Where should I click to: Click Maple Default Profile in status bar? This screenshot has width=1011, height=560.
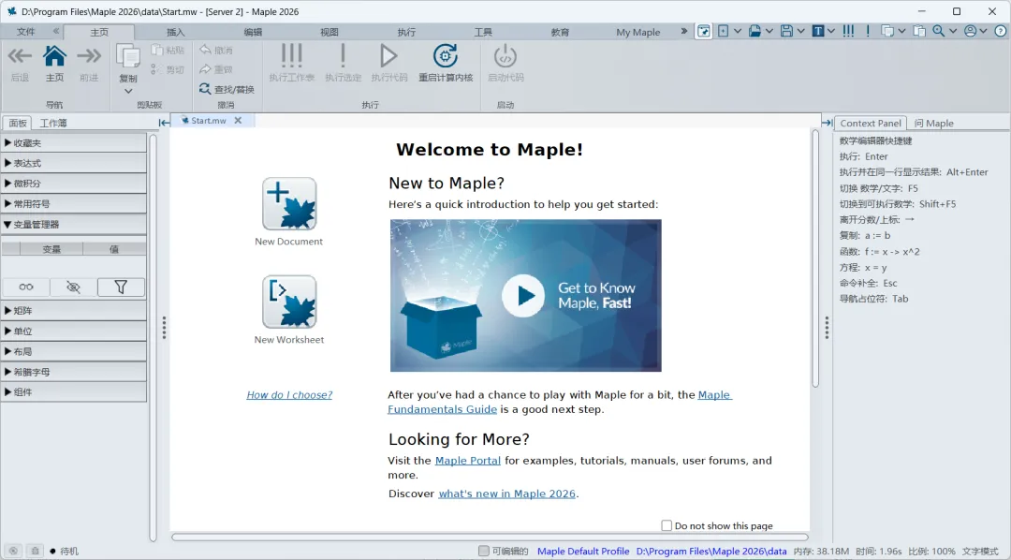point(583,551)
